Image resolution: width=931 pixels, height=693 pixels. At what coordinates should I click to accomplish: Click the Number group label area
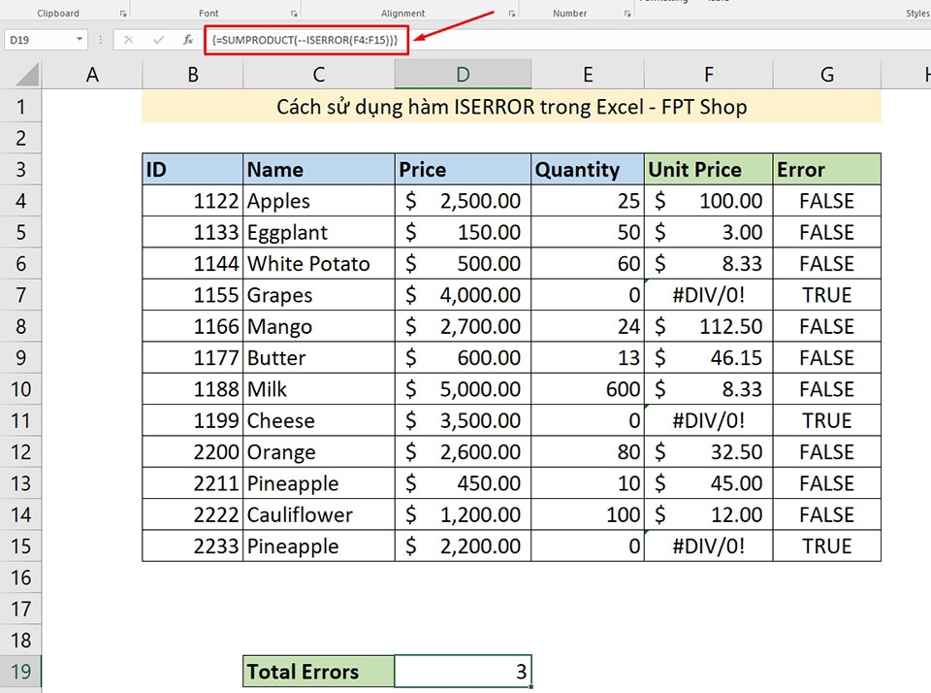tap(569, 13)
